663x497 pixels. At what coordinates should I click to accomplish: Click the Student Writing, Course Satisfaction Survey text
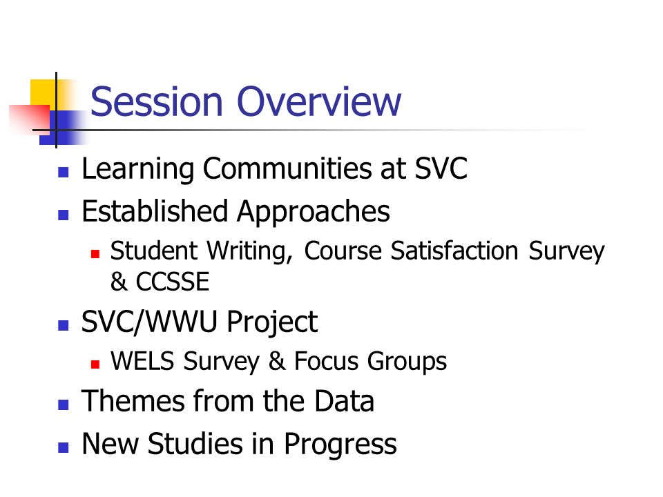tap(357, 251)
